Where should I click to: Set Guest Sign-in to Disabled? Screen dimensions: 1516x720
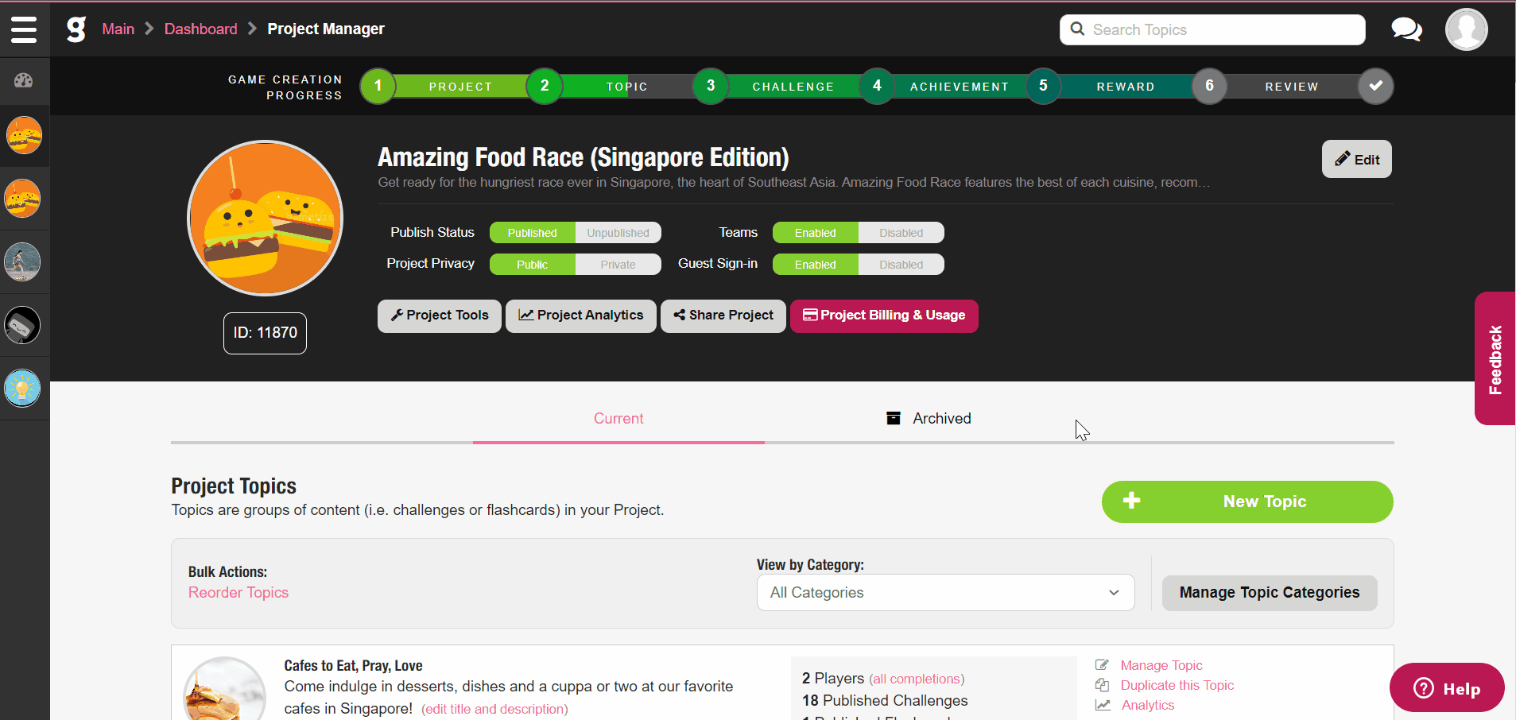901,265
